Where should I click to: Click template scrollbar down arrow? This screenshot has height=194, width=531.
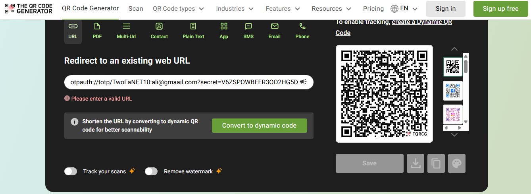coord(466,122)
